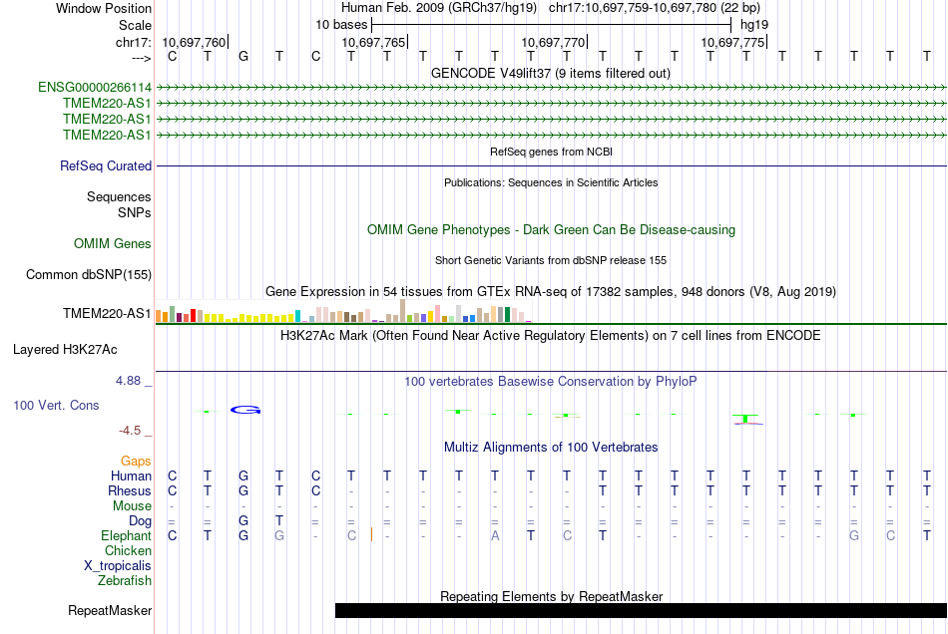Click the ENSG00000266114 track label
The image size is (948, 634).
coord(95,88)
